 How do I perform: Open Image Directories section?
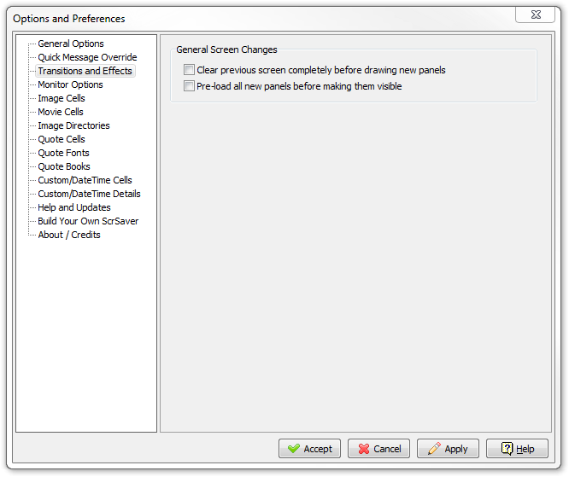73,125
